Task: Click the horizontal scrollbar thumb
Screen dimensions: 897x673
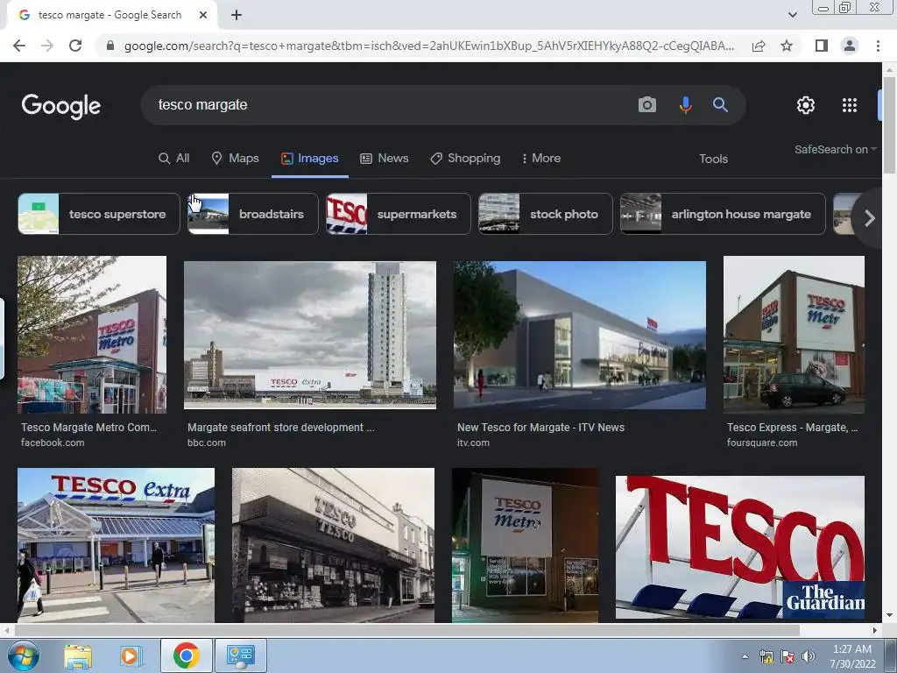Action: click(406, 630)
